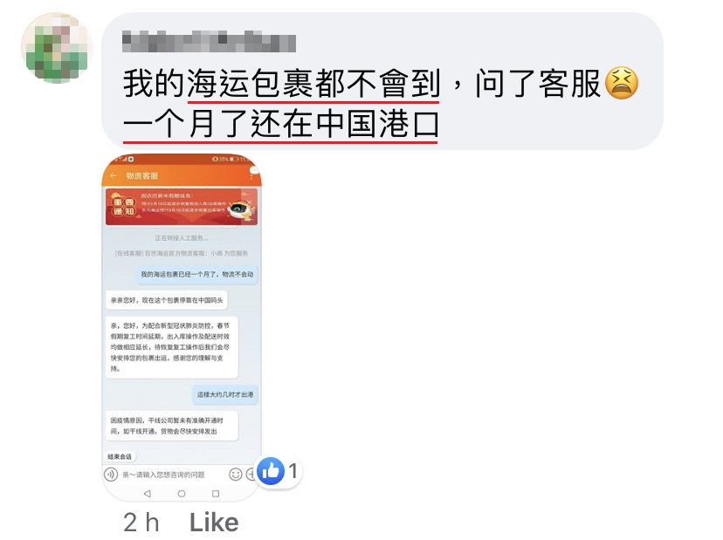
Task: Click the 物流客服 title in phone header
Action: click(142, 175)
